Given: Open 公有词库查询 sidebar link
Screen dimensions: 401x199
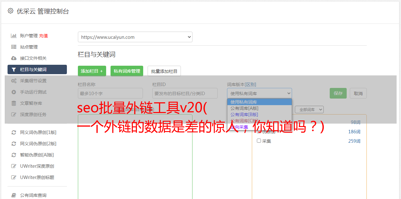Looking at the screenshot, I should pyautogui.click(x=33, y=195).
